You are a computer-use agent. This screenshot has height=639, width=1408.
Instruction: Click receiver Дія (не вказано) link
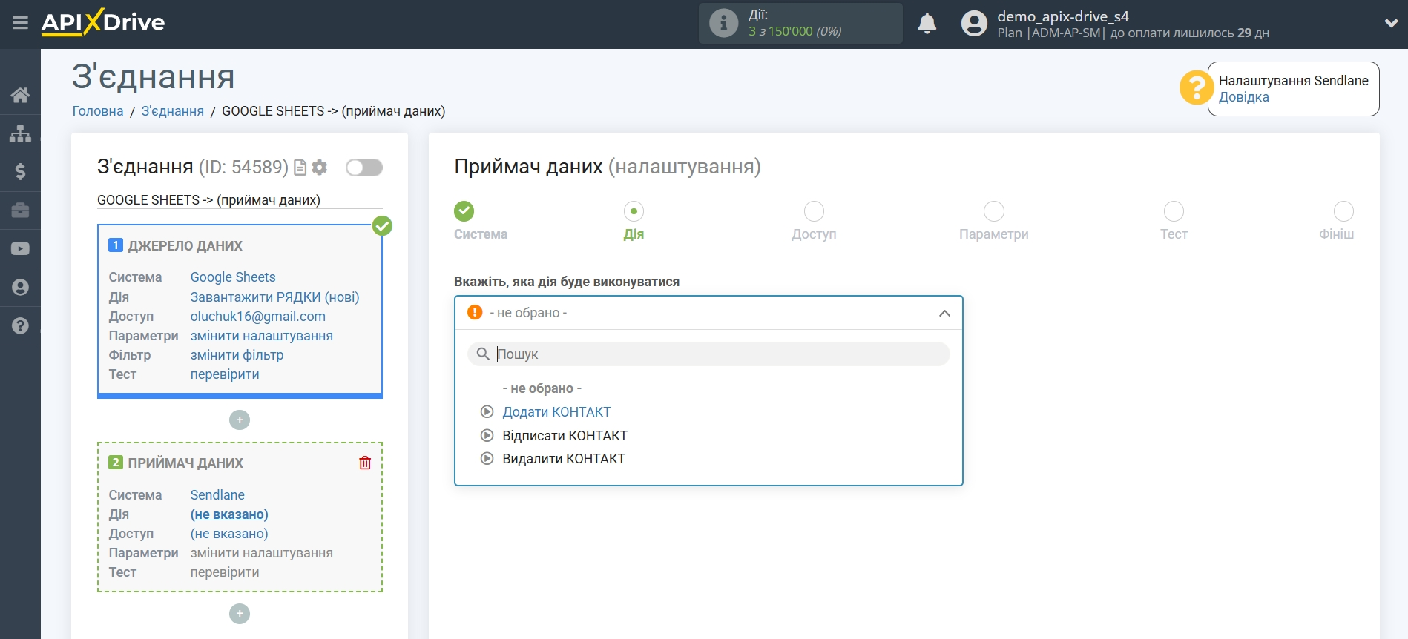pyautogui.click(x=229, y=514)
